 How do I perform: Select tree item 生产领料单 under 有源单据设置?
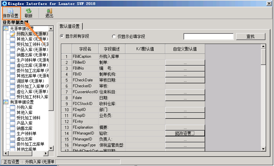click(26, 134)
